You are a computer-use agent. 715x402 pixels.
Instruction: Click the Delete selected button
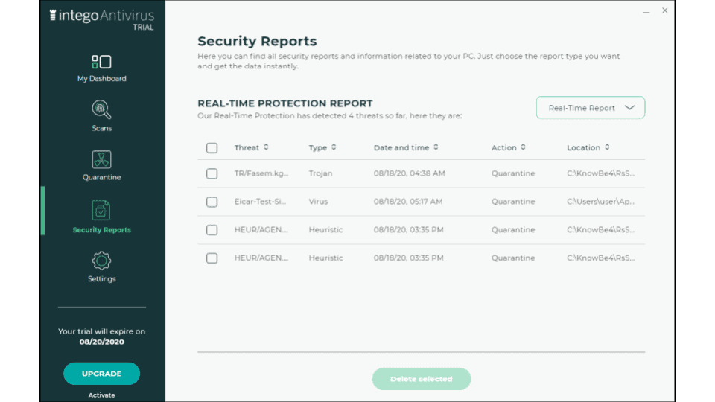pyautogui.click(x=421, y=379)
